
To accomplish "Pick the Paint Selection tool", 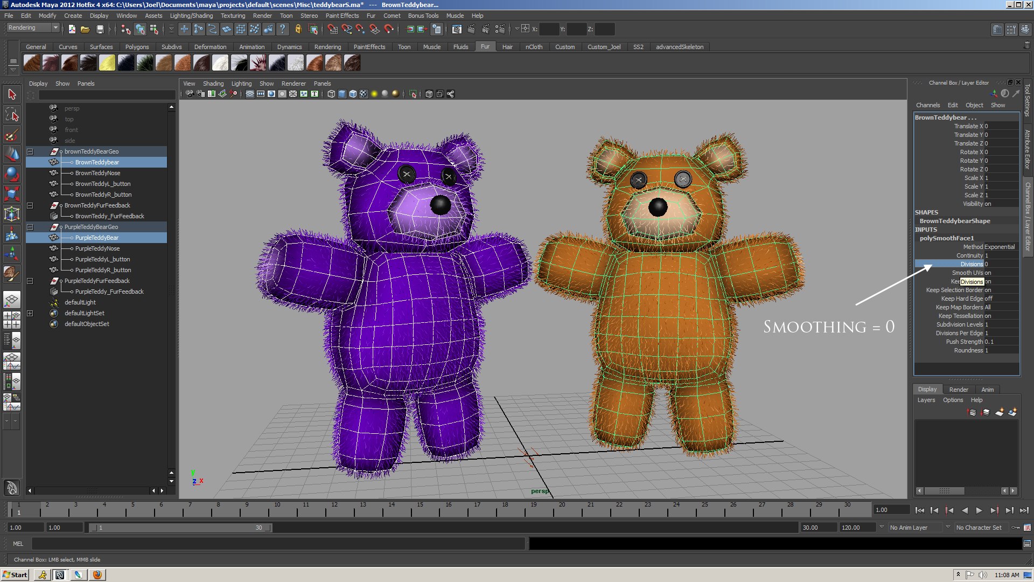I will (x=12, y=135).
